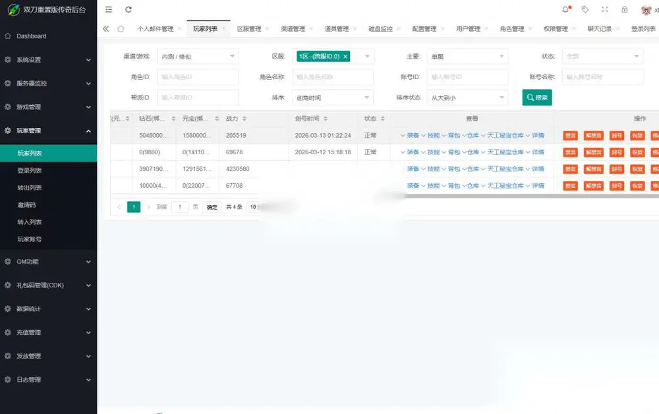This screenshot has height=414, width=659.
Task: Click the 角色ID input field
Action: (x=198, y=77)
